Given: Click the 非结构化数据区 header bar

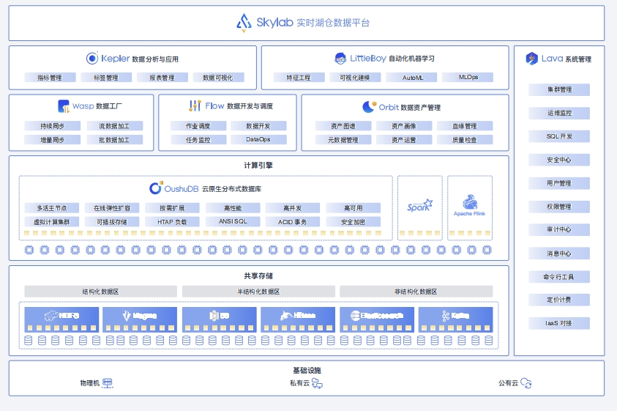Looking at the screenshot, I should 416,292.
